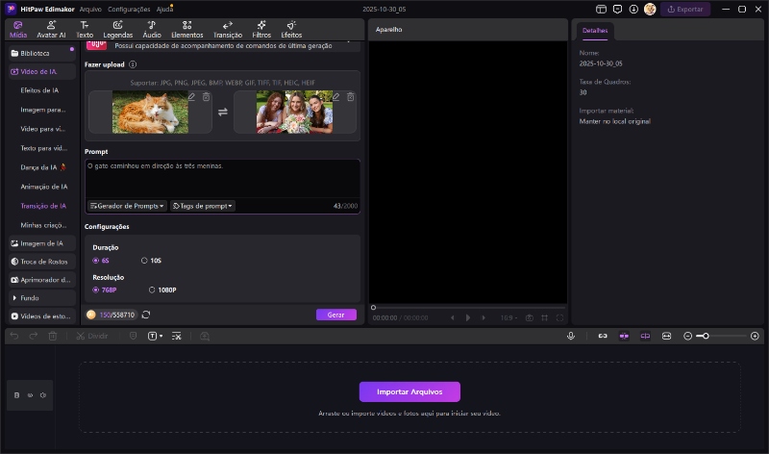Delete the cat image
This screenshot has width=769, height=454.
207,97
